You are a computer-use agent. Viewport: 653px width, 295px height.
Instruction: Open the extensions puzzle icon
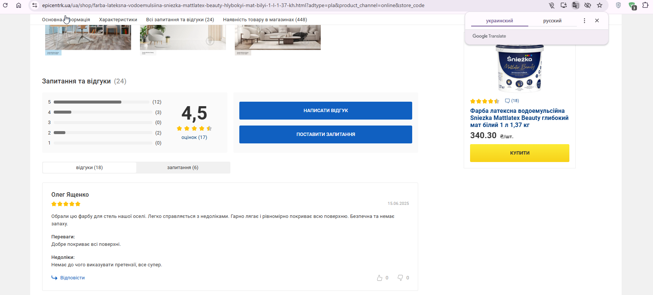click(645, 5)
